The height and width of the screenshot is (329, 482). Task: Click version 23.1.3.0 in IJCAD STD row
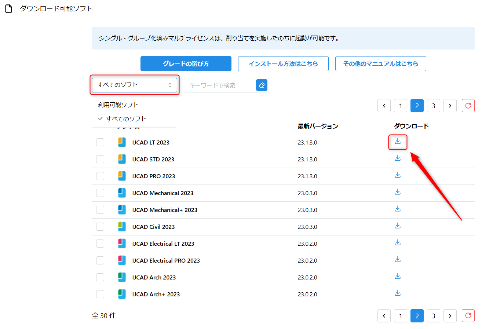pyautogui.click(x=307, y=159)
